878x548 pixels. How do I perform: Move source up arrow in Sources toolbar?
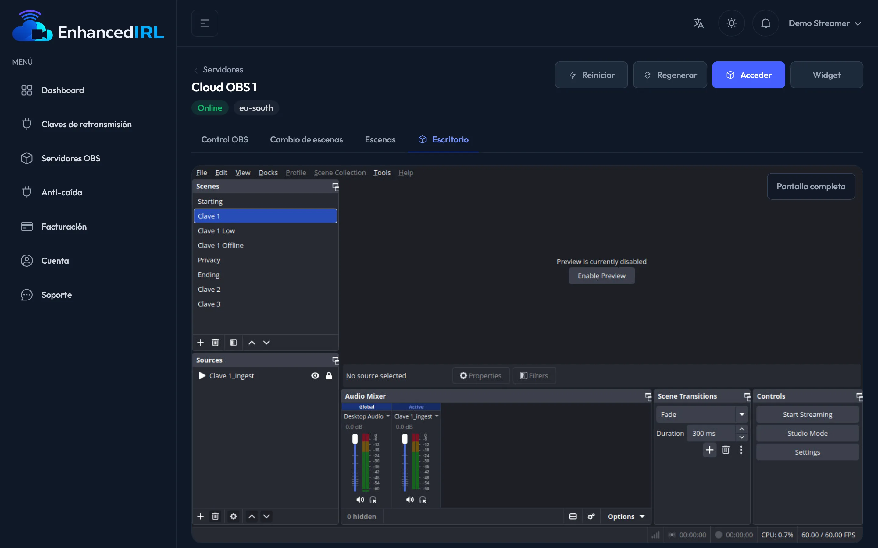tap(252, 516)
